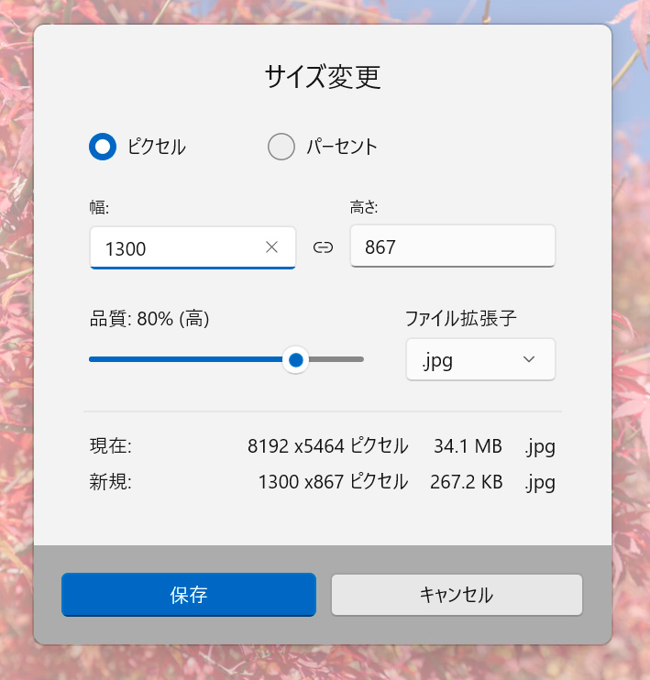Click the サイズ変更 dialog title
Viewport: 650px width, 680px height.
coord(323,77)
